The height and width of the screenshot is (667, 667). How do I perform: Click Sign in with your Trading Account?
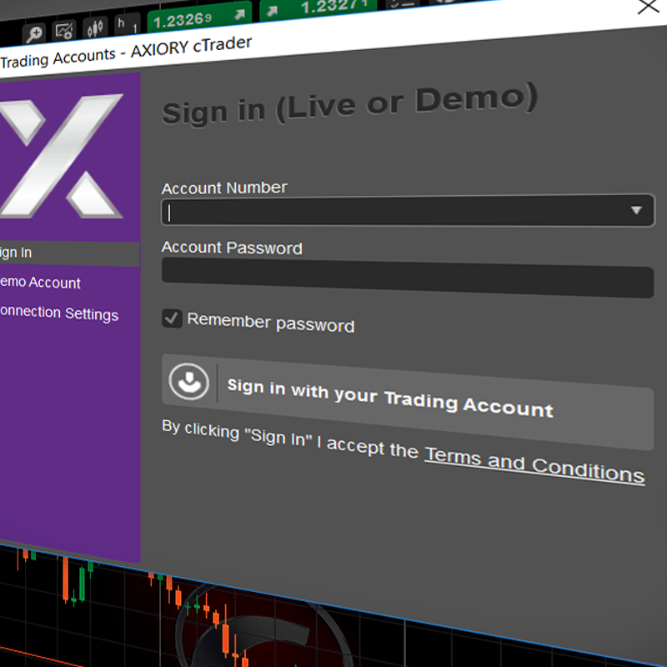tap(408, 402)
